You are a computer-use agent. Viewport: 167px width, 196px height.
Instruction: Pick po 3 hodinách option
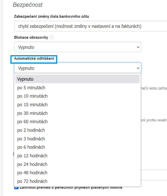(x=77, y=139)
